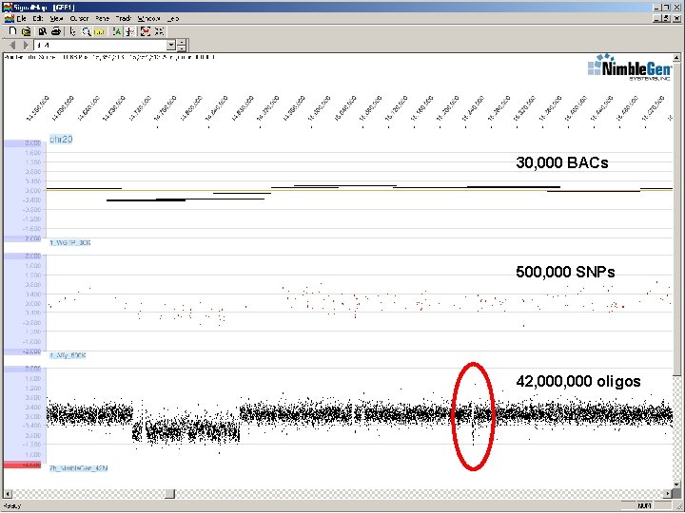Click the Print Preview toolbar icon
685x513 pixels.
click(x=43, y=31)
